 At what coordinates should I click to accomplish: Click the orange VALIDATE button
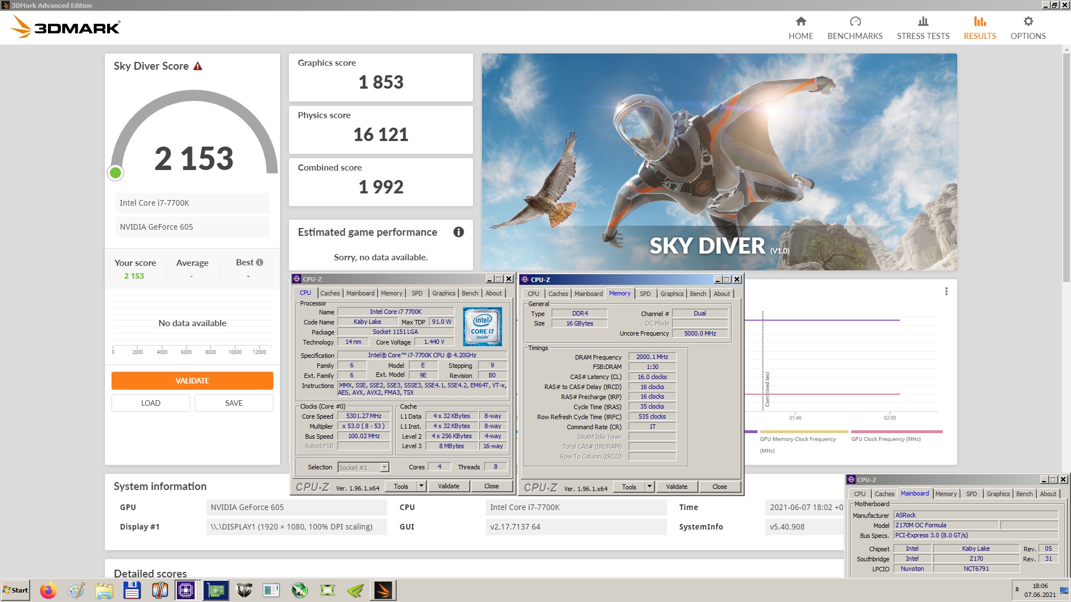[192, 381]
